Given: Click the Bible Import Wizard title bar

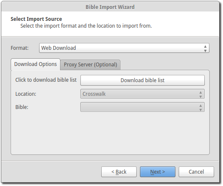Looking at the screenshot, I should tap(110, 7).
